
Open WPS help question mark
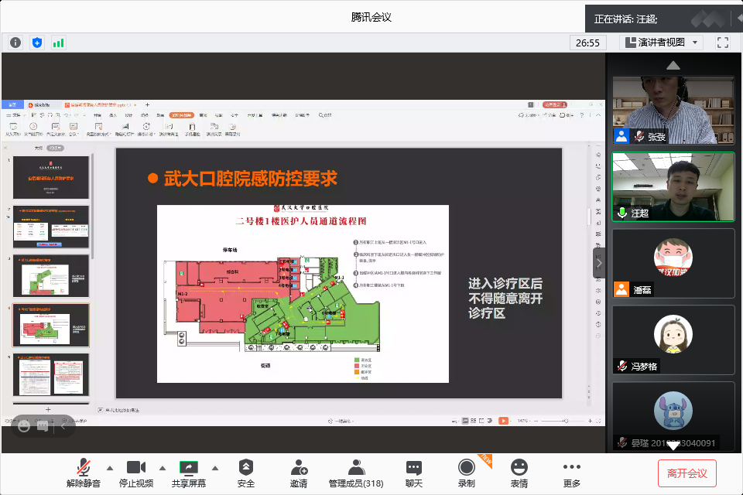(582, 115)
